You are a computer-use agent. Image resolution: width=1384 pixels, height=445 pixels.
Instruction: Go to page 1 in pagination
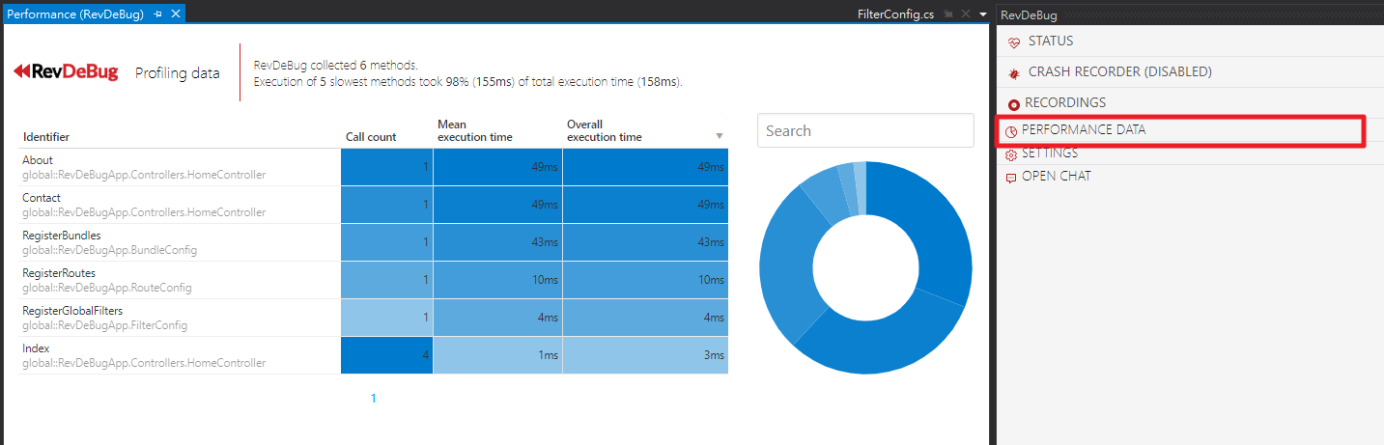point(374,399)
